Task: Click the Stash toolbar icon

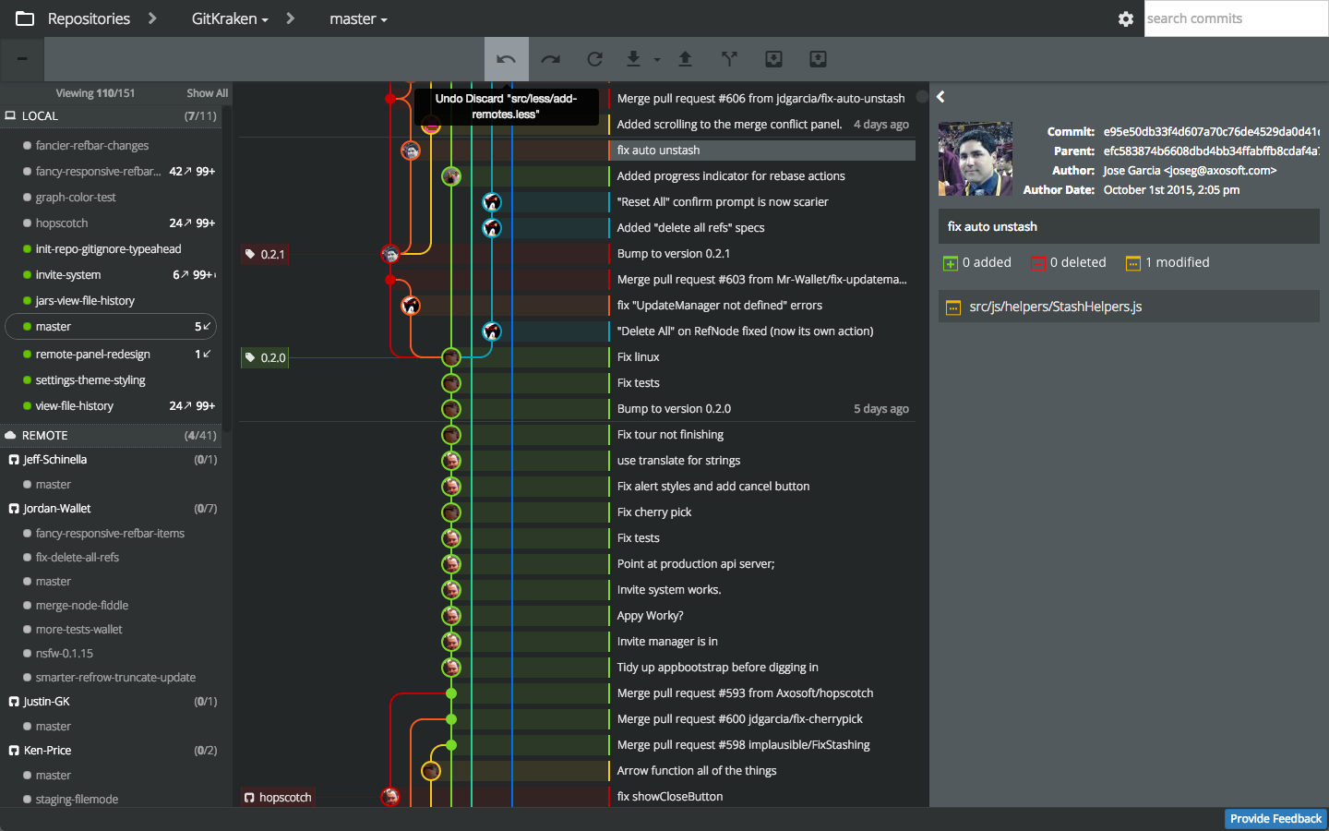Action: click(x=773, y=59)
